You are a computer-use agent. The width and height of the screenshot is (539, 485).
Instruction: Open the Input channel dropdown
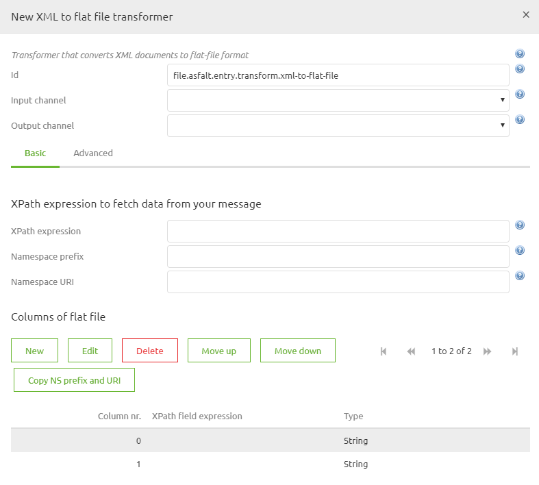(338, 100)
